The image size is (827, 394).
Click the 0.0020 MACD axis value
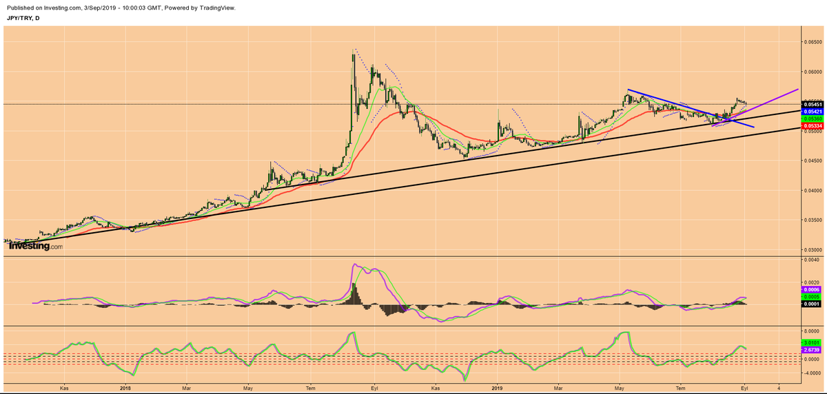tap(812, 282)
